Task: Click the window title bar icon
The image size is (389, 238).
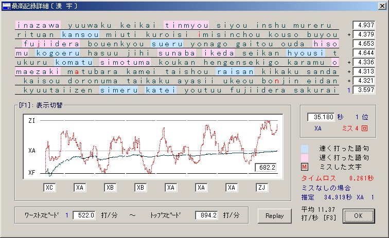Action: point(7,6)
